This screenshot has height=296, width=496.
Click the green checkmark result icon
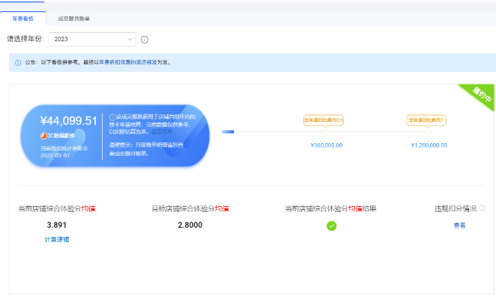tap(331, 226)
